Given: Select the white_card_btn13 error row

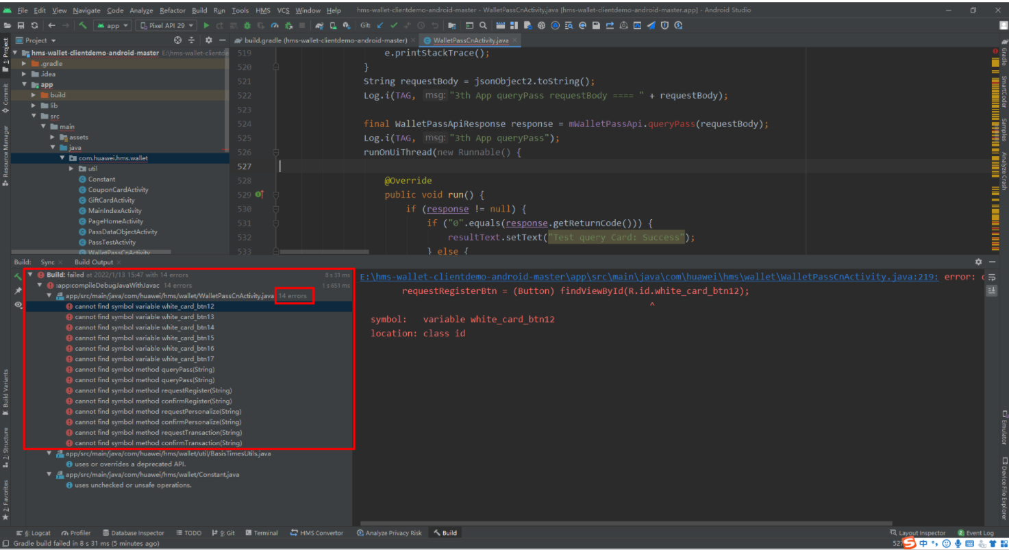Looking at the screenshot, I should [x=189, y=317].
